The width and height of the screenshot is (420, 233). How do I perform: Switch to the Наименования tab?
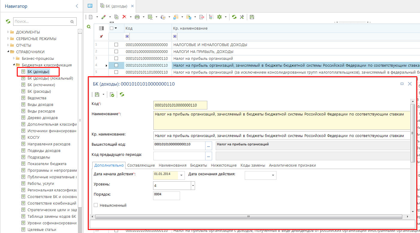point(173,165)
